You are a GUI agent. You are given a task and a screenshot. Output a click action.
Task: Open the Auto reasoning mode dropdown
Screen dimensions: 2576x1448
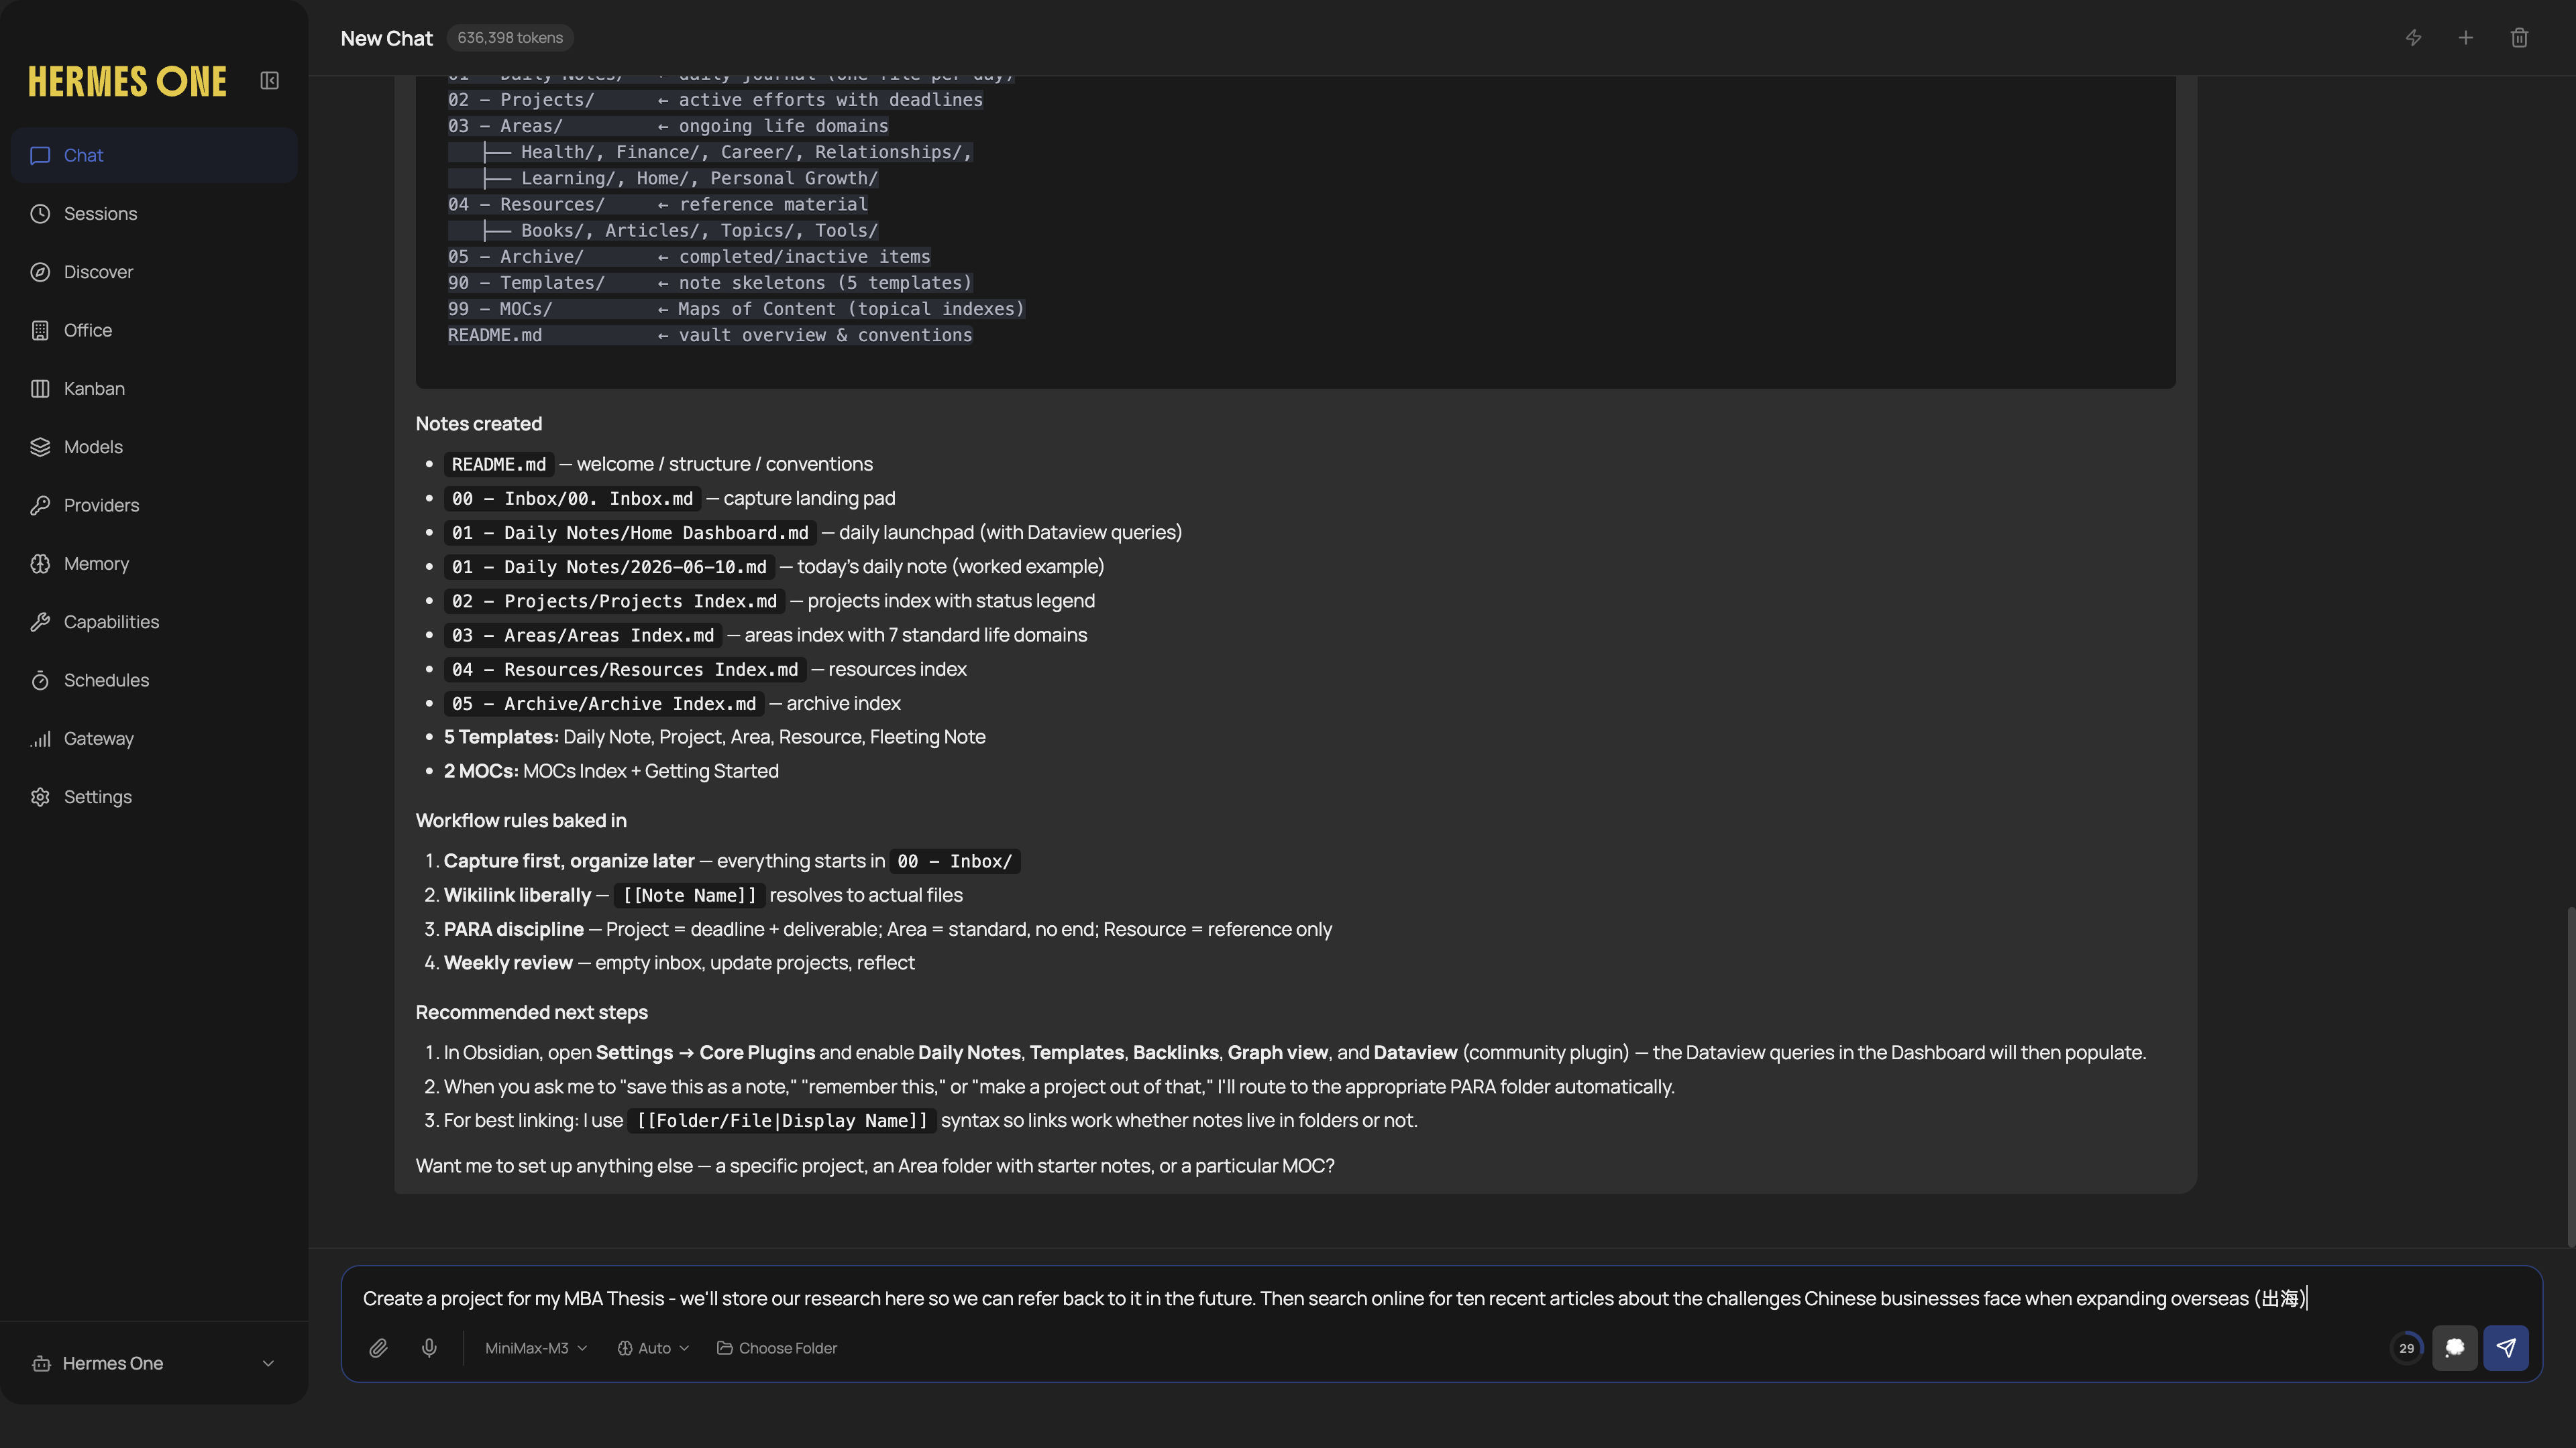coord(653,1348)
